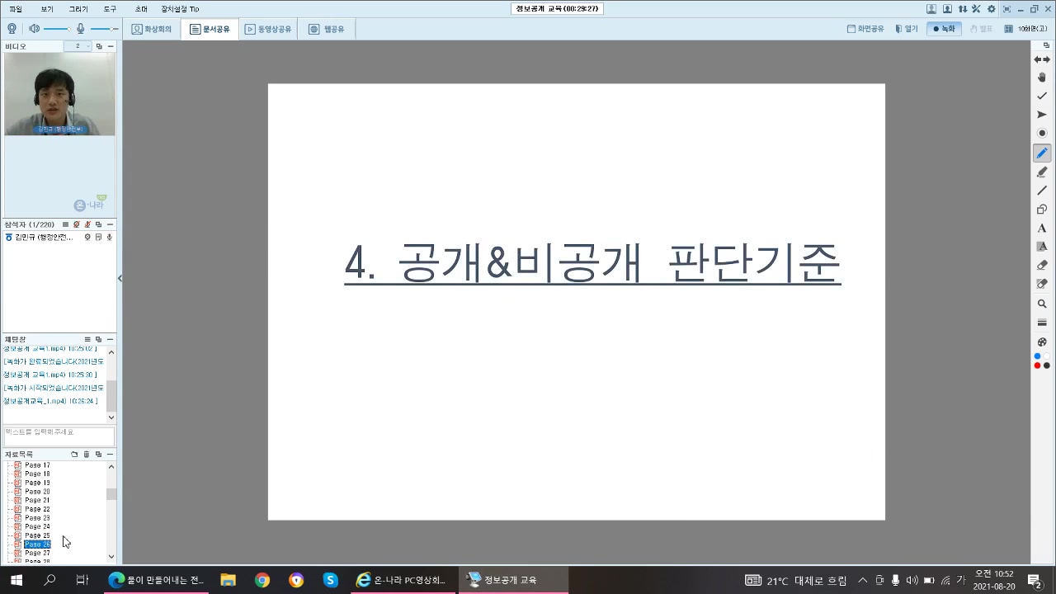Open the wrench tools icon in title bar
The height and width of the screenshot is (594, 1056).
click(976, 9)
